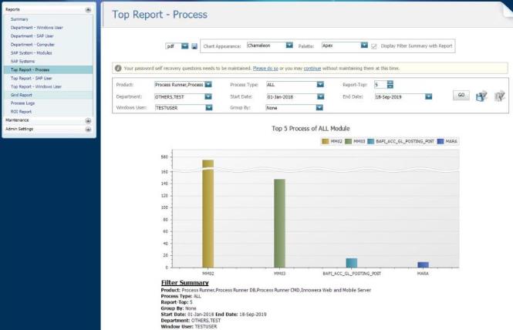Viewport: 513px width, 330px height.
Task: Open the Product dropdown
Action: 208,84
